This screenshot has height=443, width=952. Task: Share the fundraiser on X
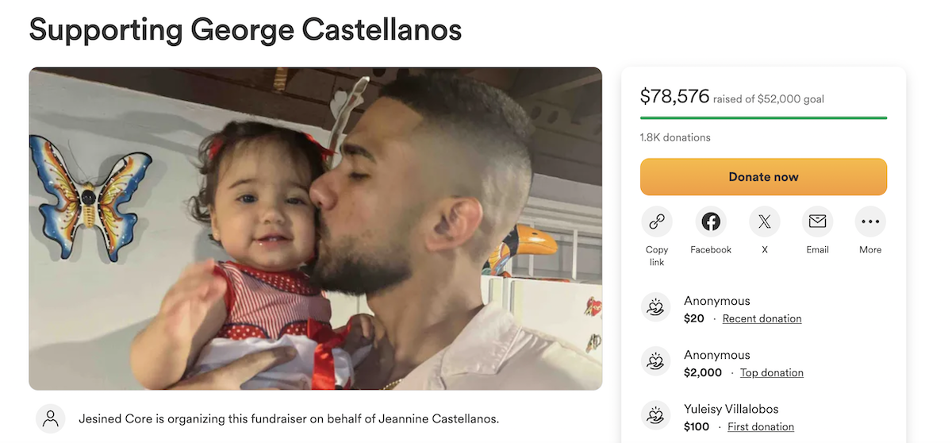coord(765,222)
